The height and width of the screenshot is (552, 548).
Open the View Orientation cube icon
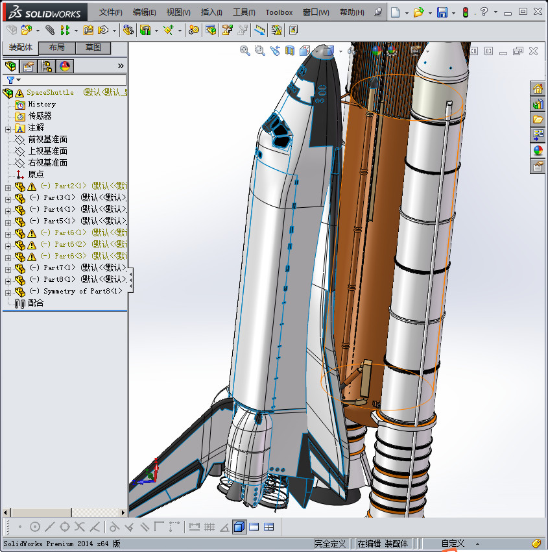click(x=305, y=51)
